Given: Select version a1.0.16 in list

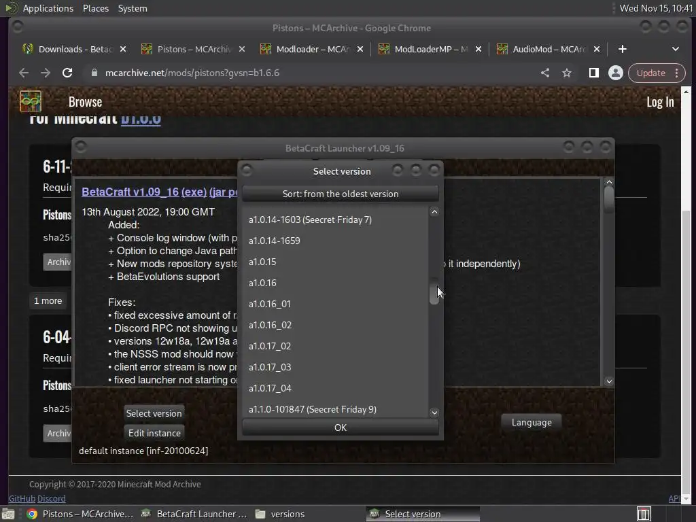Looking at the screenshot, I should click(x=336, y=283).
